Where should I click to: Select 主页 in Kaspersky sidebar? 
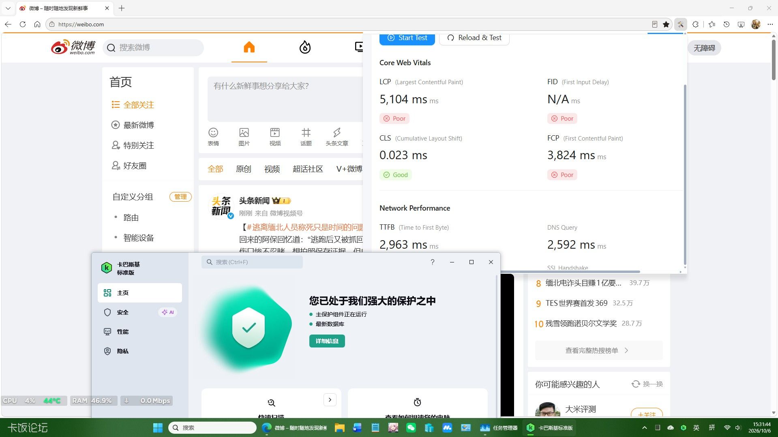click(x=139, y=293)
